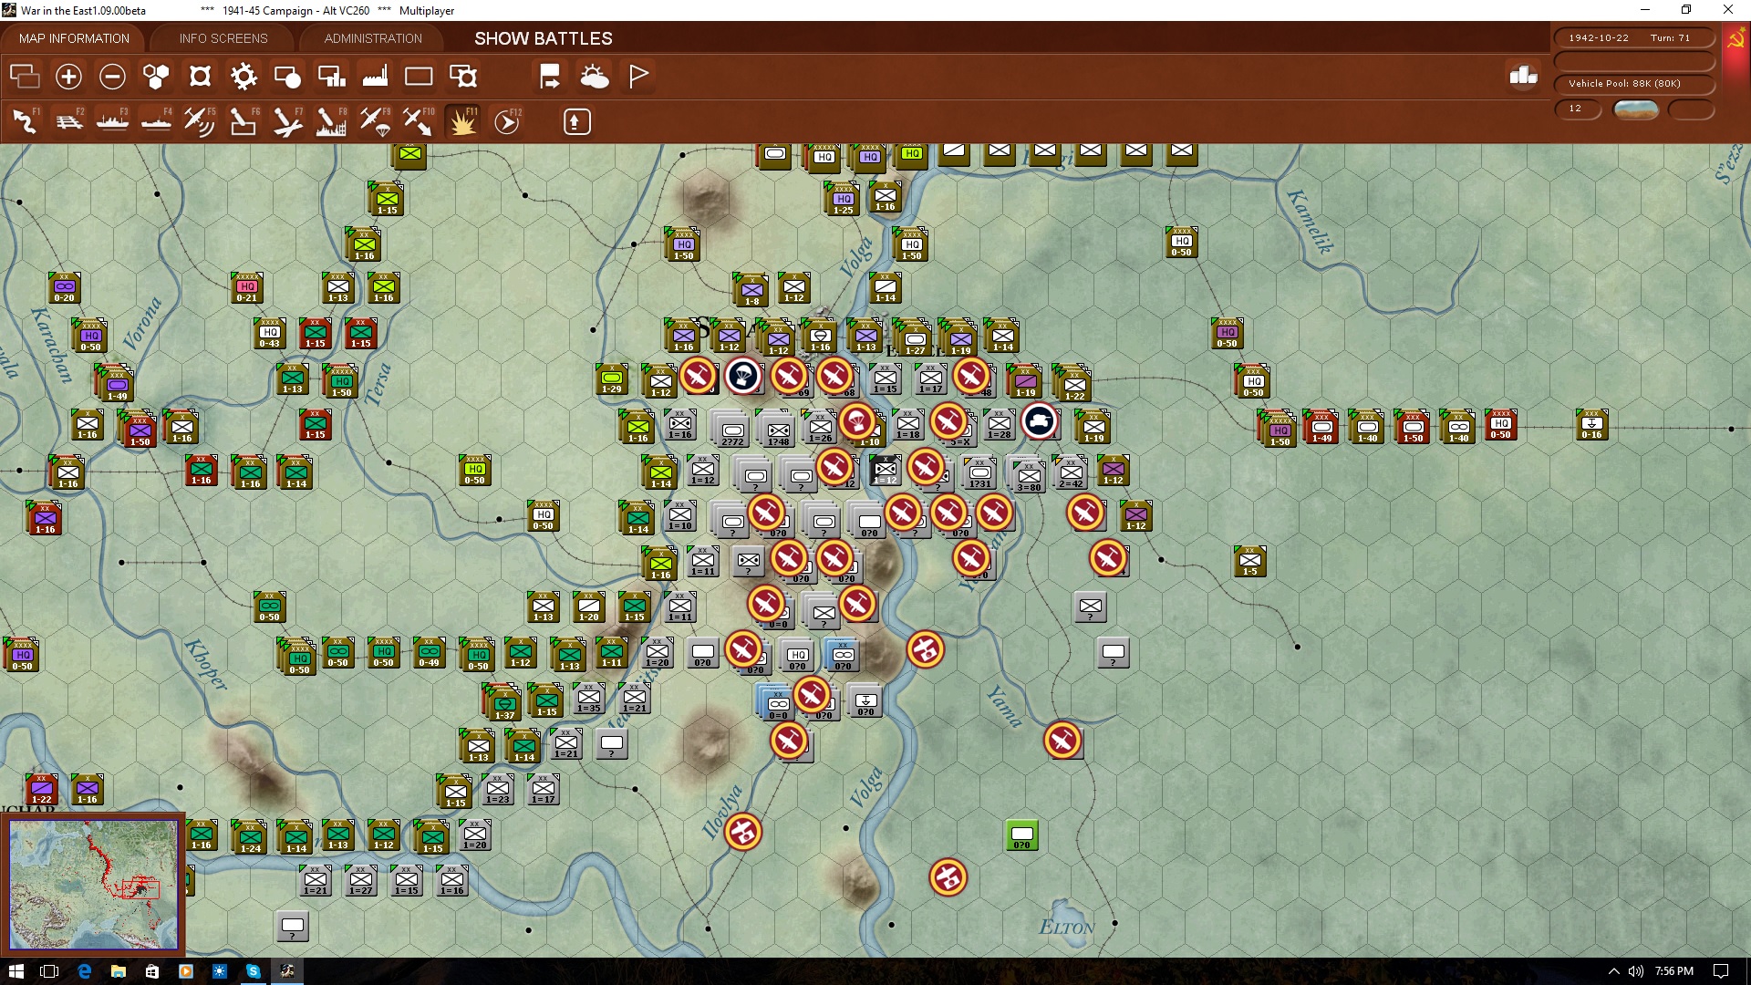1751x985 pixels.
Task: Toggle the rectangle-with-fort toolbar button
Action: pyautogui.click(x=463, y=77)
